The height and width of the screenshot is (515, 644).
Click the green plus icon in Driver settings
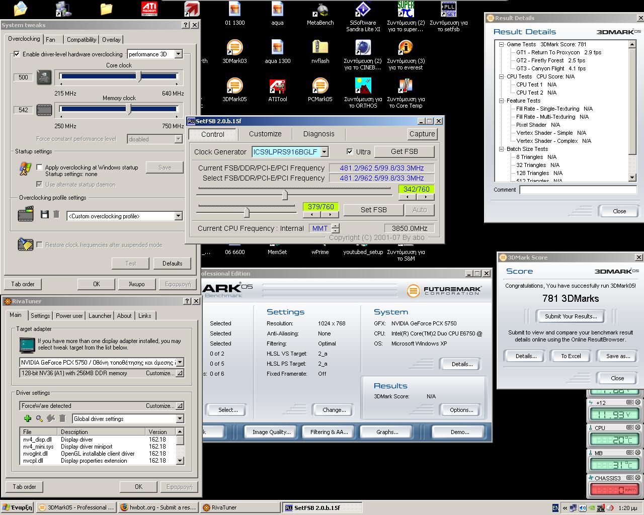coord(28,418)
